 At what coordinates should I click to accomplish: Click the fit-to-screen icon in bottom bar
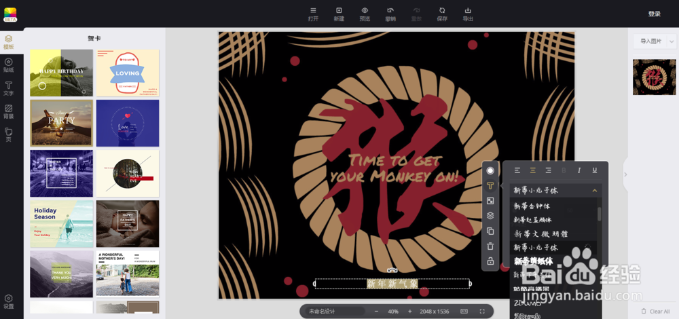(464, 312)
